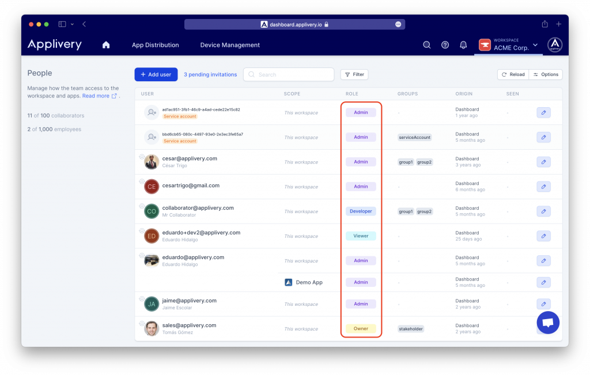Click the Applivery logo

coord(55,44)
